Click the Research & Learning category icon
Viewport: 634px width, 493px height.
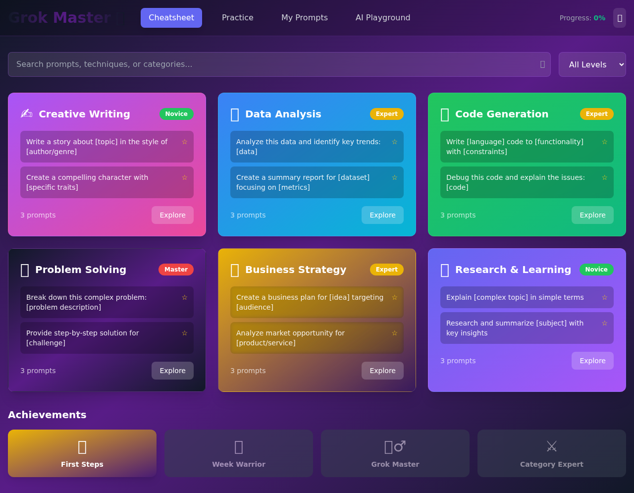[x=445, y=270]
